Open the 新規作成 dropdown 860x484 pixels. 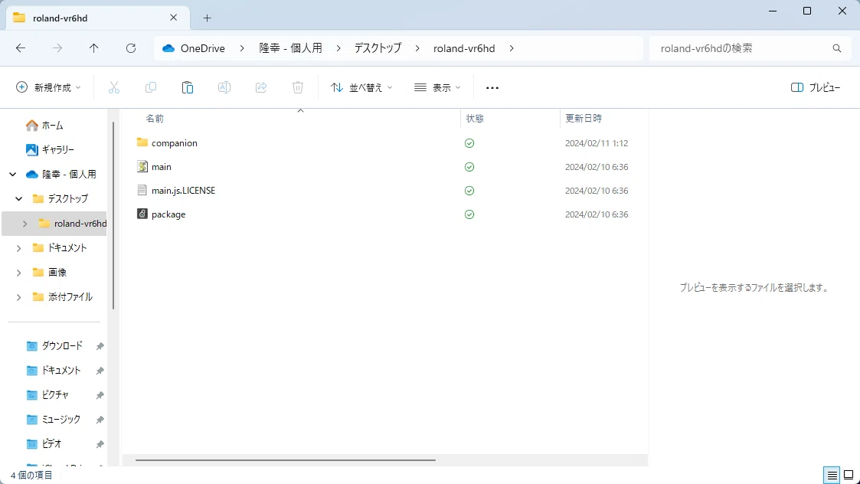(x=48, y=88)
